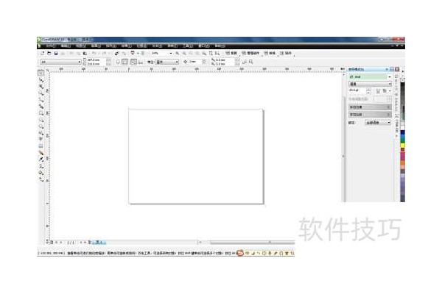The height and width of the screenshot is (294, 442).
Task: Save the document with the Save icon
Action: tap(56, 53)
